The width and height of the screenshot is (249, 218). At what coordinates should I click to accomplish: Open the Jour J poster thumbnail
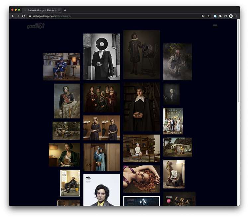click(x=173, y=121)
